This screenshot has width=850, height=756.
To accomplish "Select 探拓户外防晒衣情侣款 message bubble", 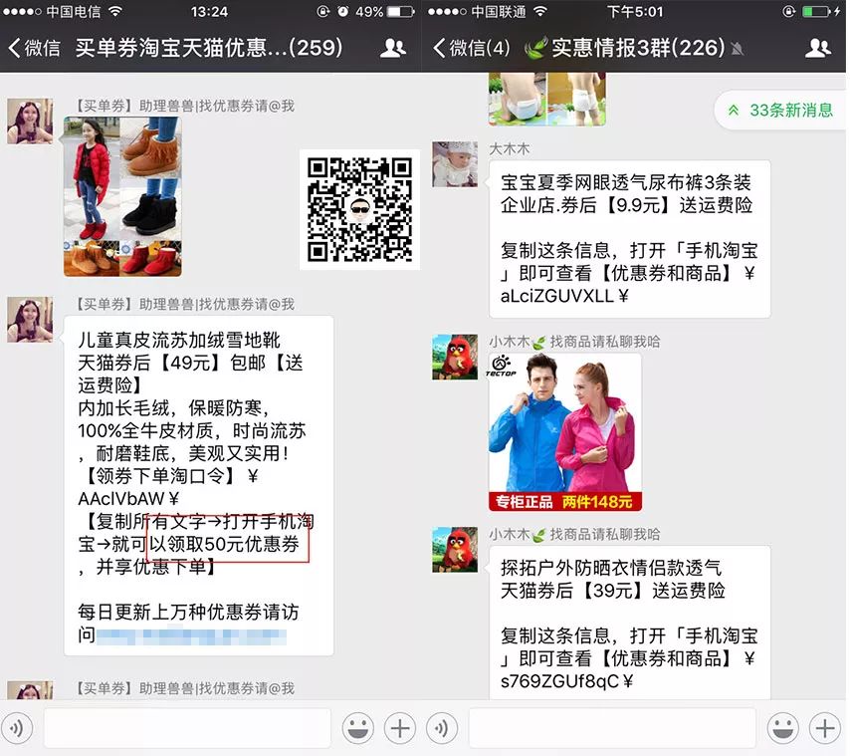I will (x=629, y=623).
